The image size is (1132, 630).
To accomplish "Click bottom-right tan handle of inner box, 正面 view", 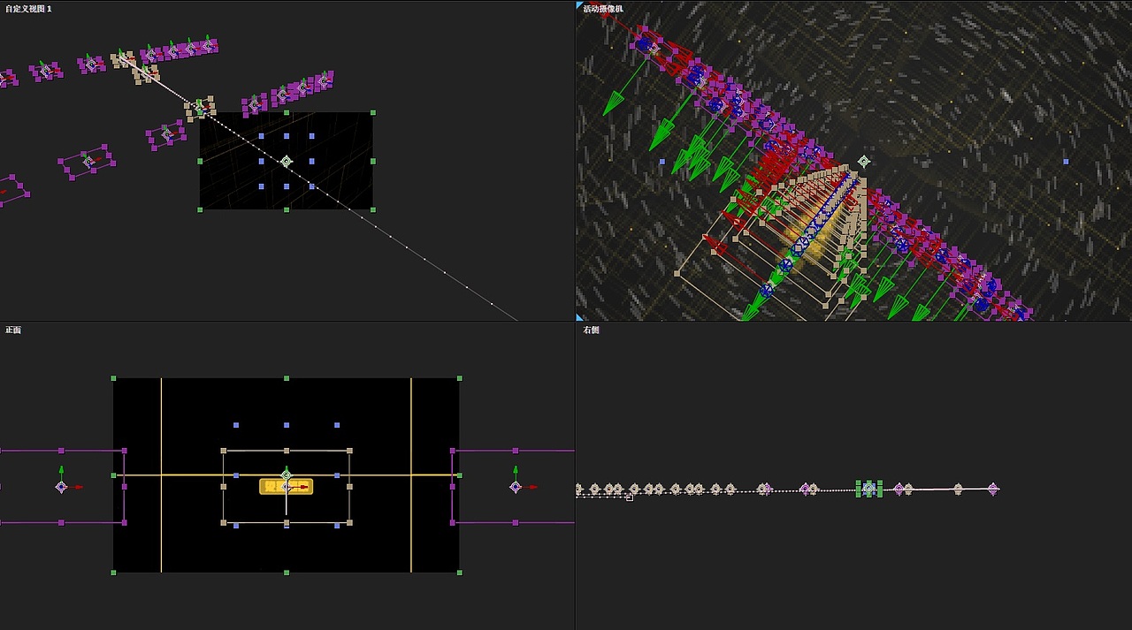I will (x=349, y=523).
